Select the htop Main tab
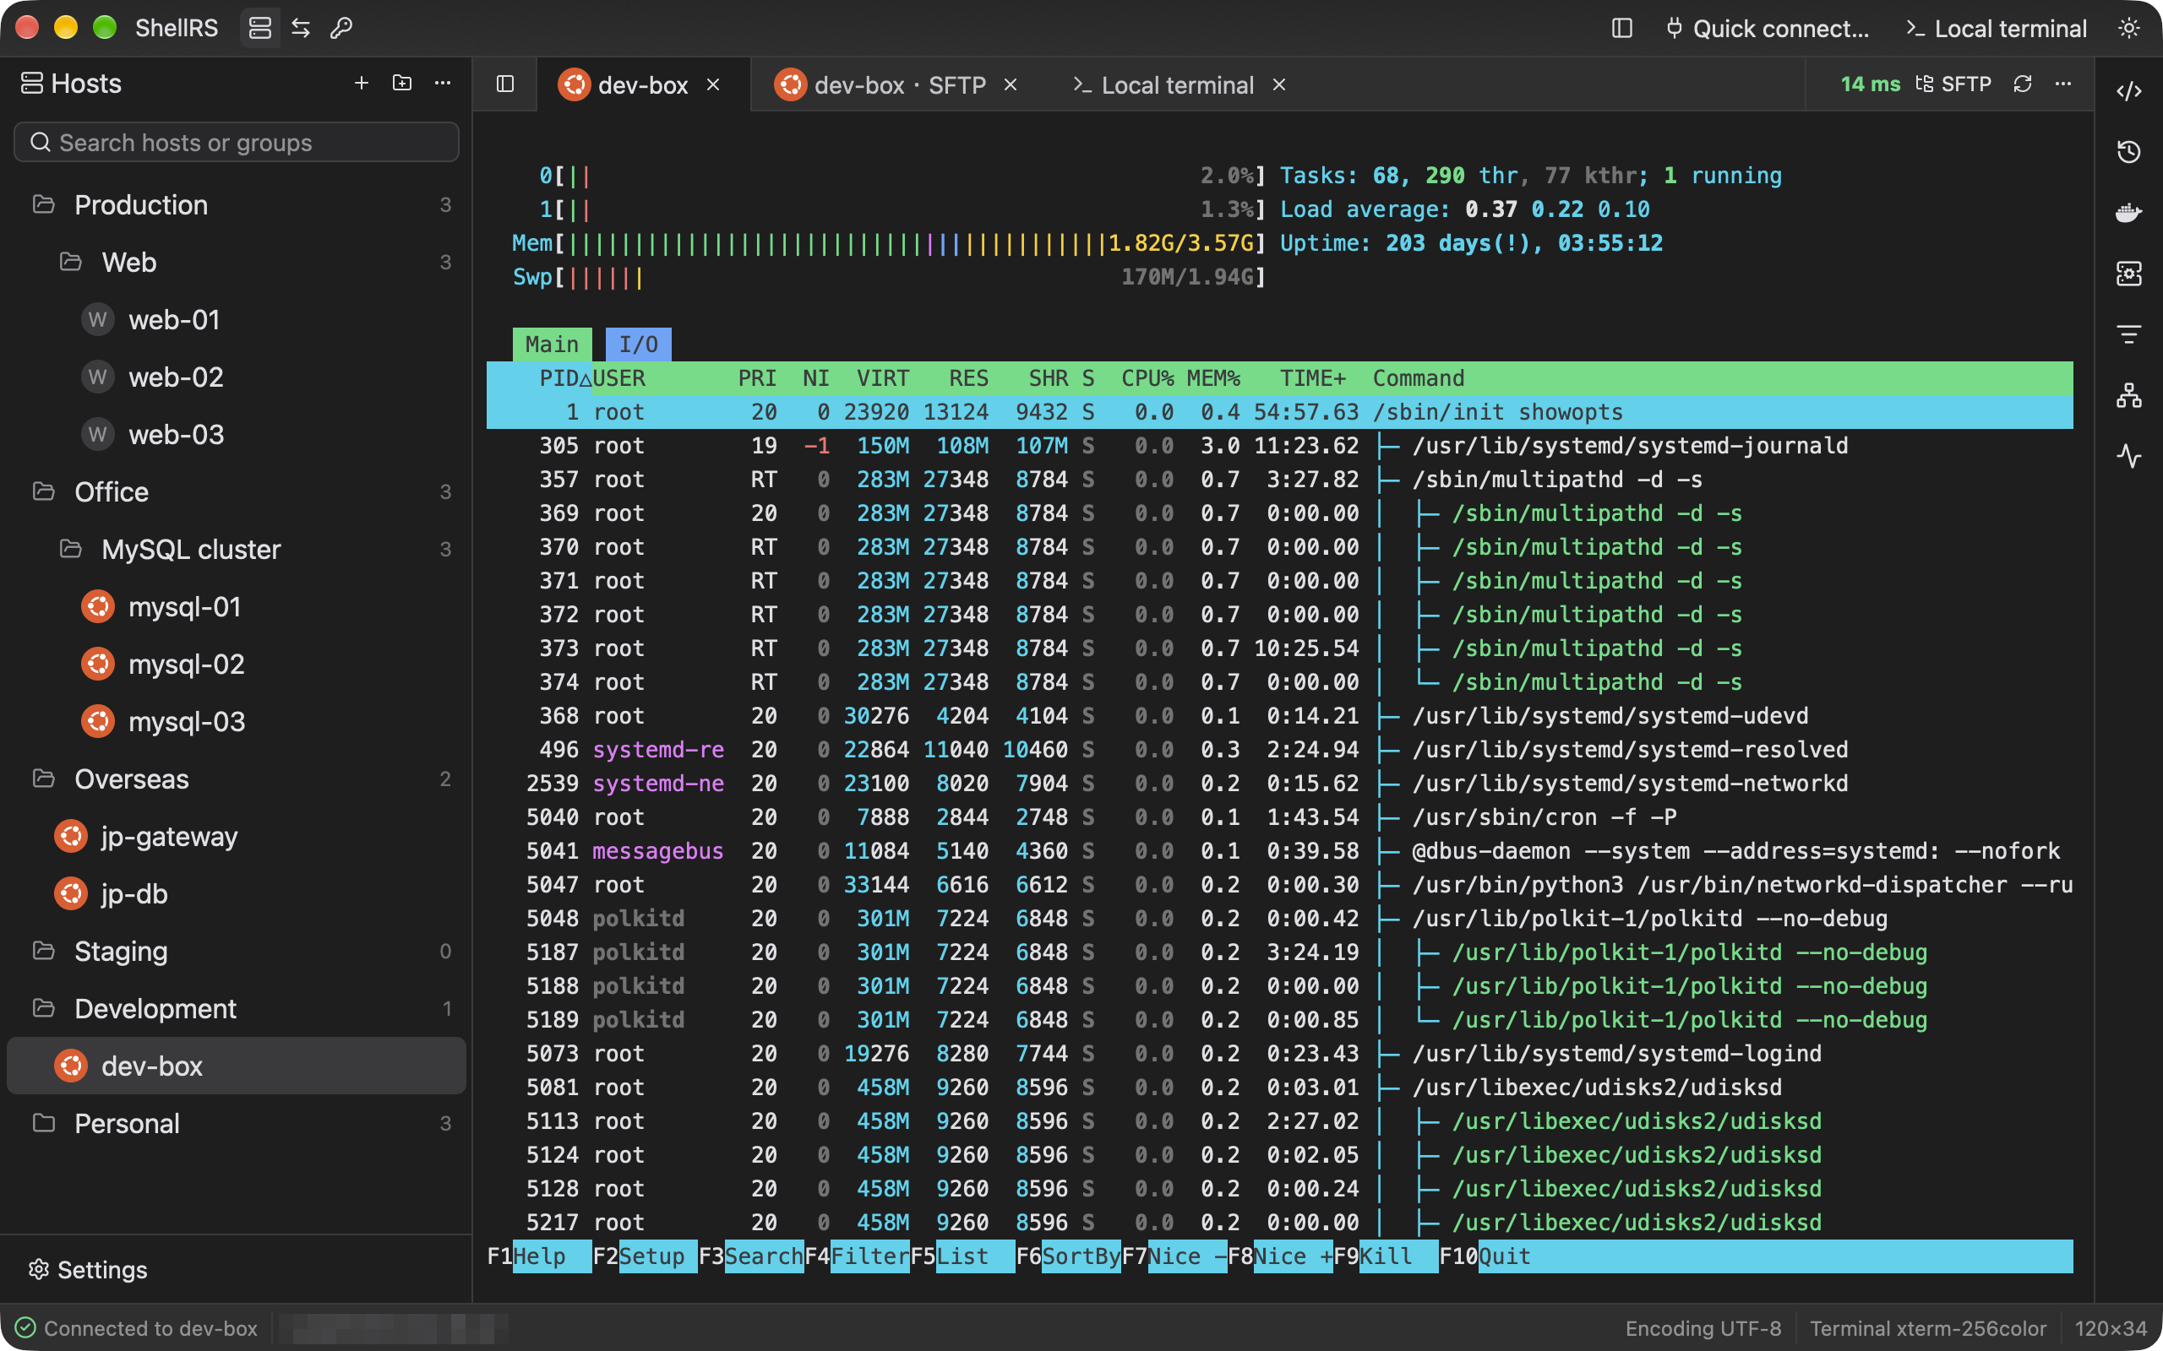This screenshot has height=1351, width=2163. pos(552,344)
